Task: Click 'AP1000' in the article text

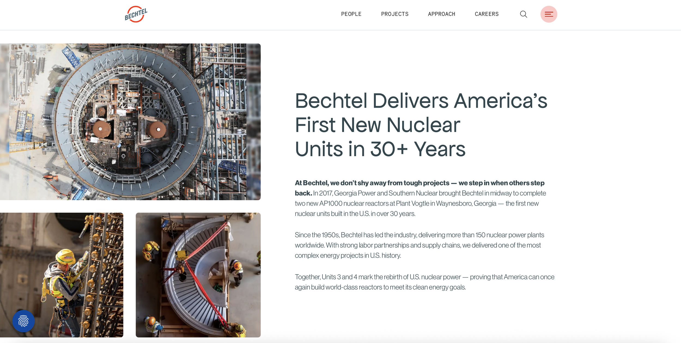Action: (x=330, y=203)
